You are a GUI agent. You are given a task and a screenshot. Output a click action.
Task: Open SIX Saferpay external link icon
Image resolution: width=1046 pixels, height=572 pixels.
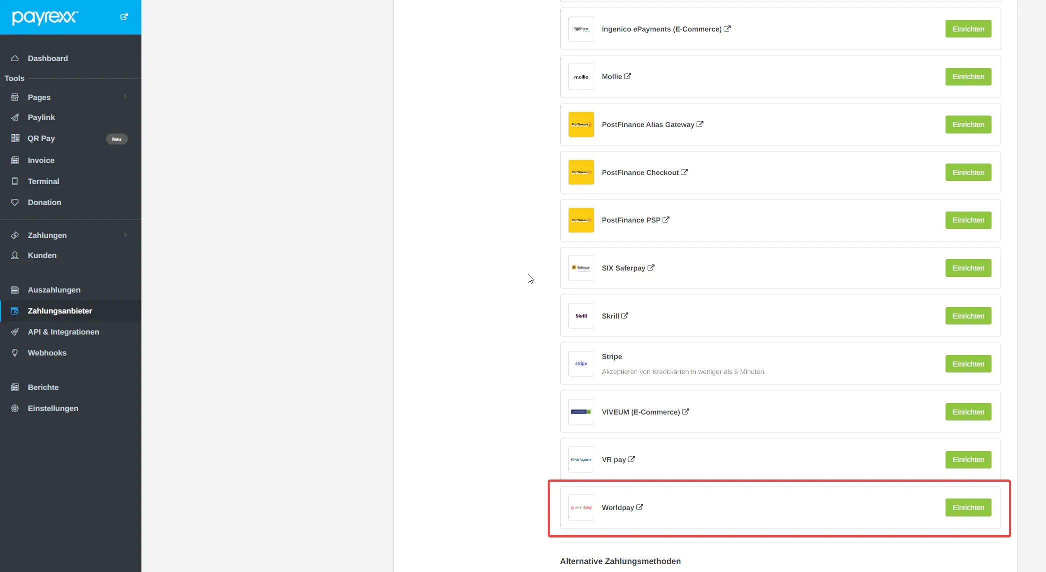(651, 267)
